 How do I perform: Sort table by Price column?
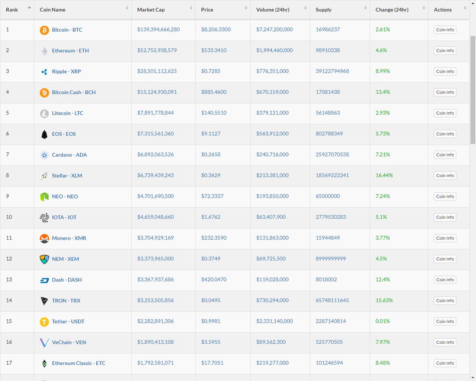[223, 10]
